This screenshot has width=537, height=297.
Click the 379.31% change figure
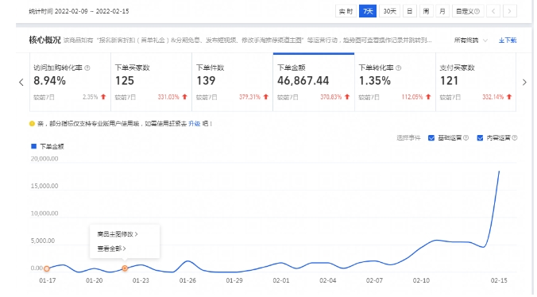pyautogui.click(x=249, y=97)
